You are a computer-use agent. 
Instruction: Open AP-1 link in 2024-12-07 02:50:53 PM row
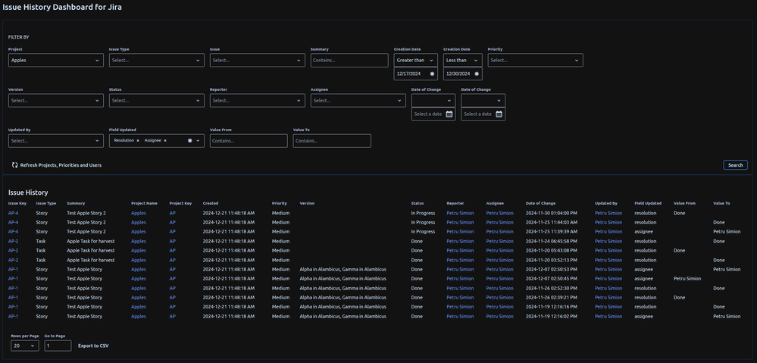click(x=13, y=269)
